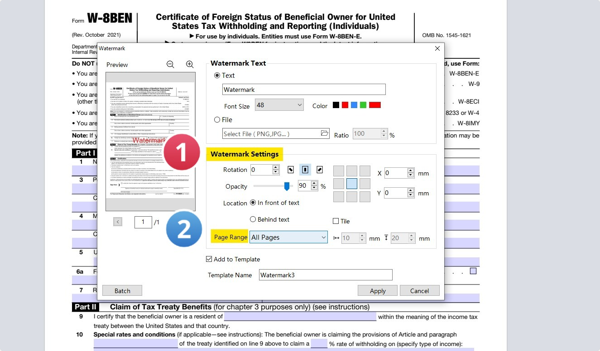Image resolution: width=600 pixels, height=351 pixels.
Task: Place watermark at top-right grid position
Action: pyautogui.click(x=365, y=171)
